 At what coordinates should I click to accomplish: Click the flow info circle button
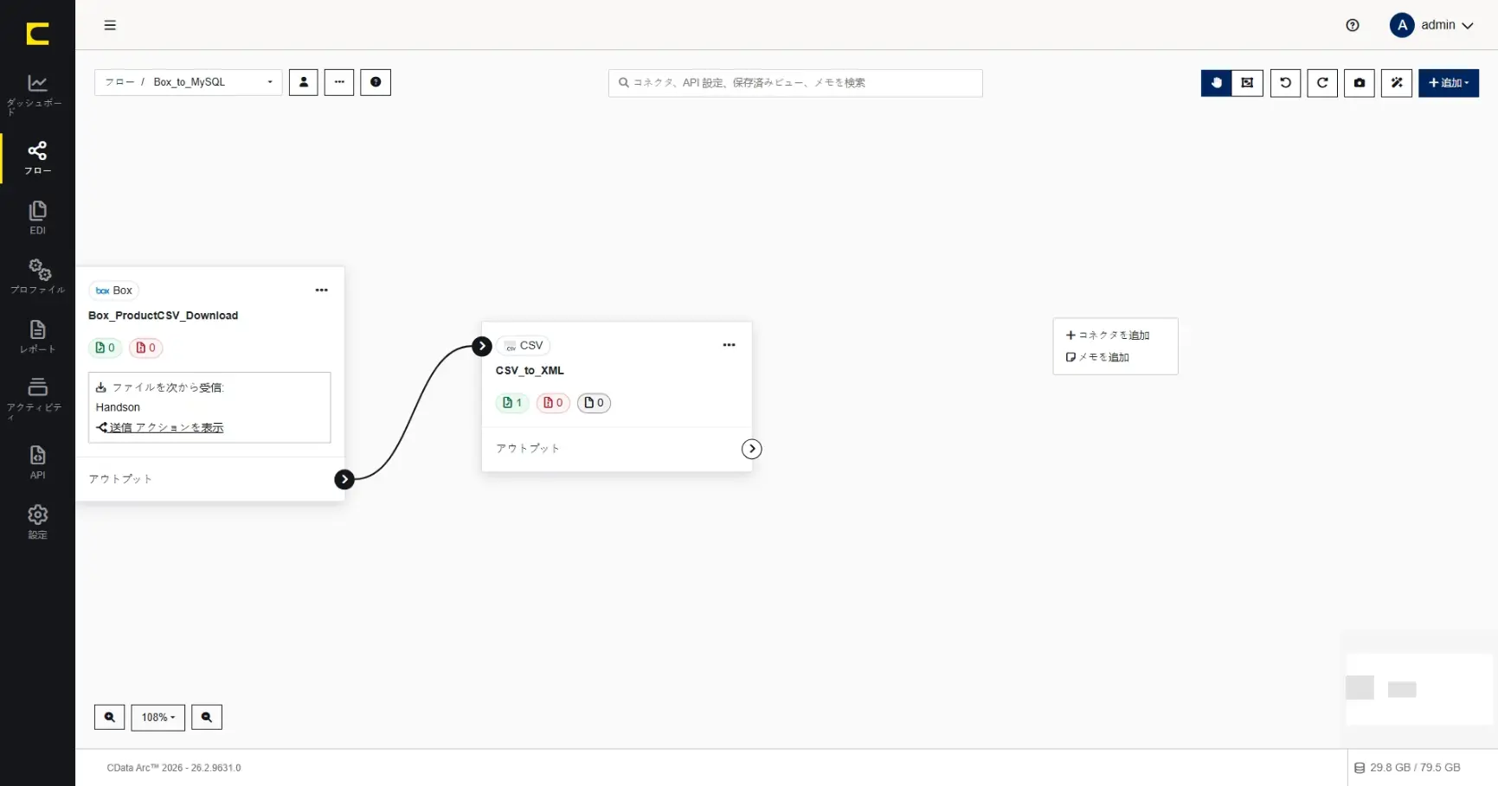tap(376, 82)
